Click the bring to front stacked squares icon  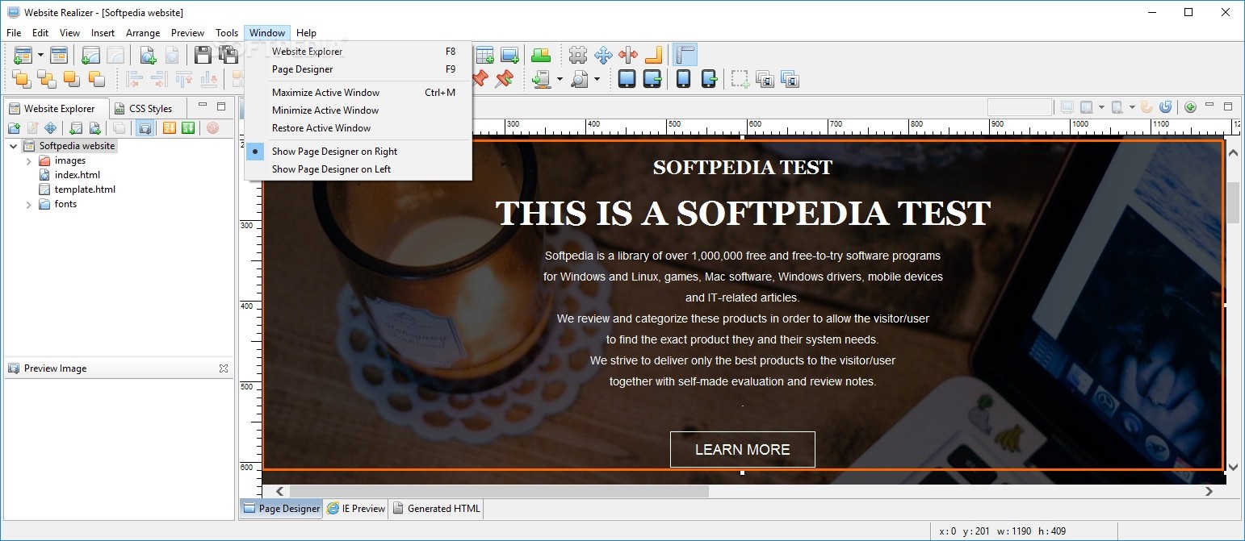22,79
